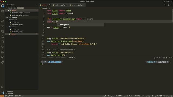Open the editor More Actions ellipsis
173x97 pixels.
171,5
